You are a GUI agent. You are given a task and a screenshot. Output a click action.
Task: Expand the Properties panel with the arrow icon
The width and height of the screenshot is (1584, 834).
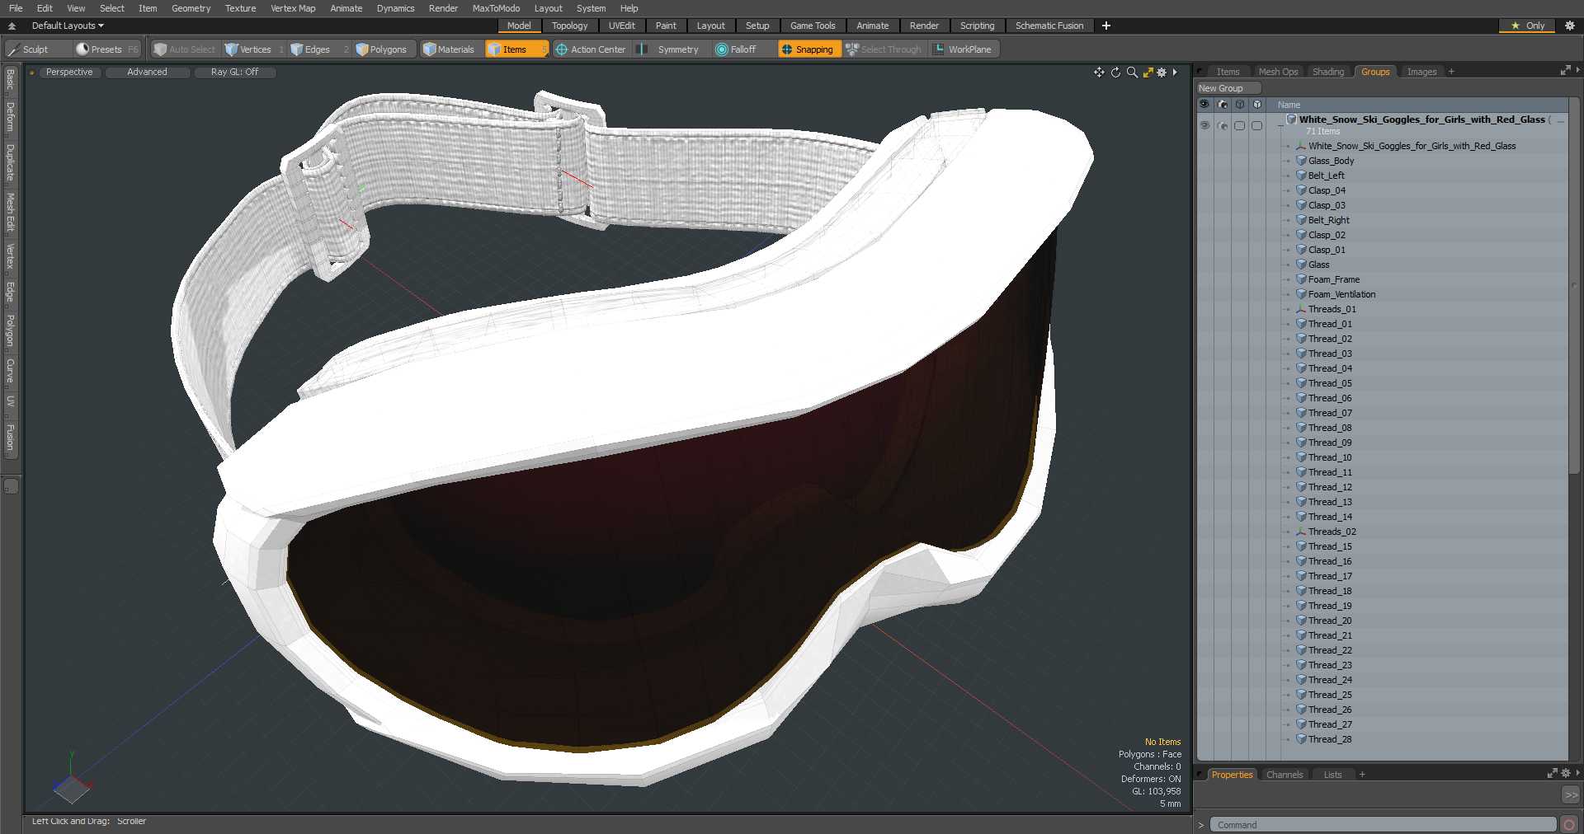click(x=1552, y=774)
